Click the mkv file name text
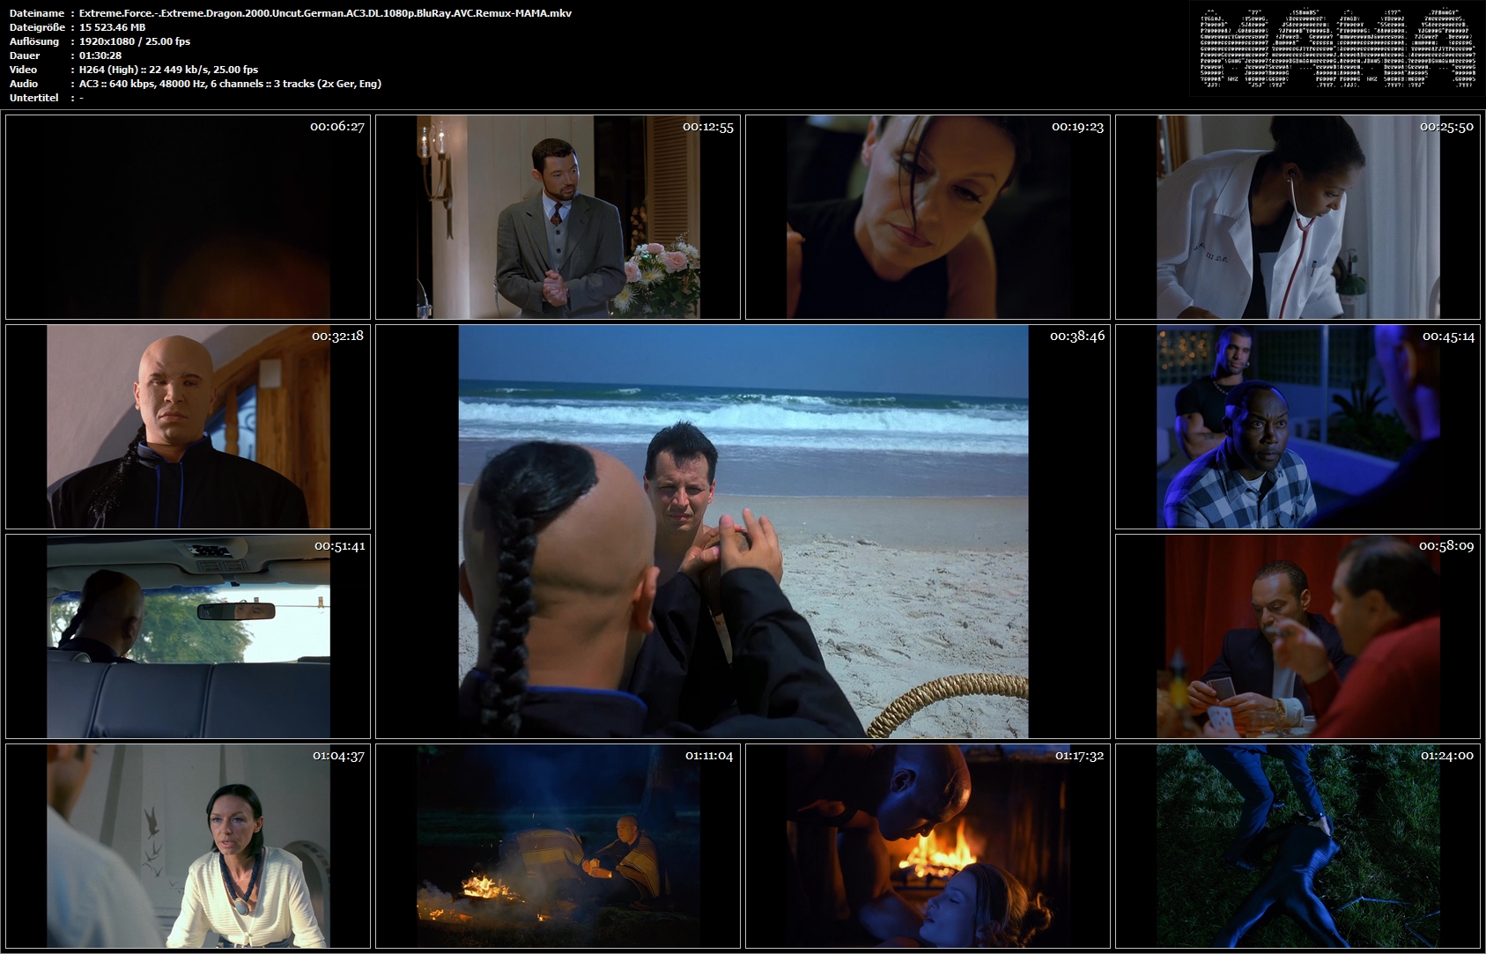Screen dimensions: 1486x954 (x=325, y=13)
